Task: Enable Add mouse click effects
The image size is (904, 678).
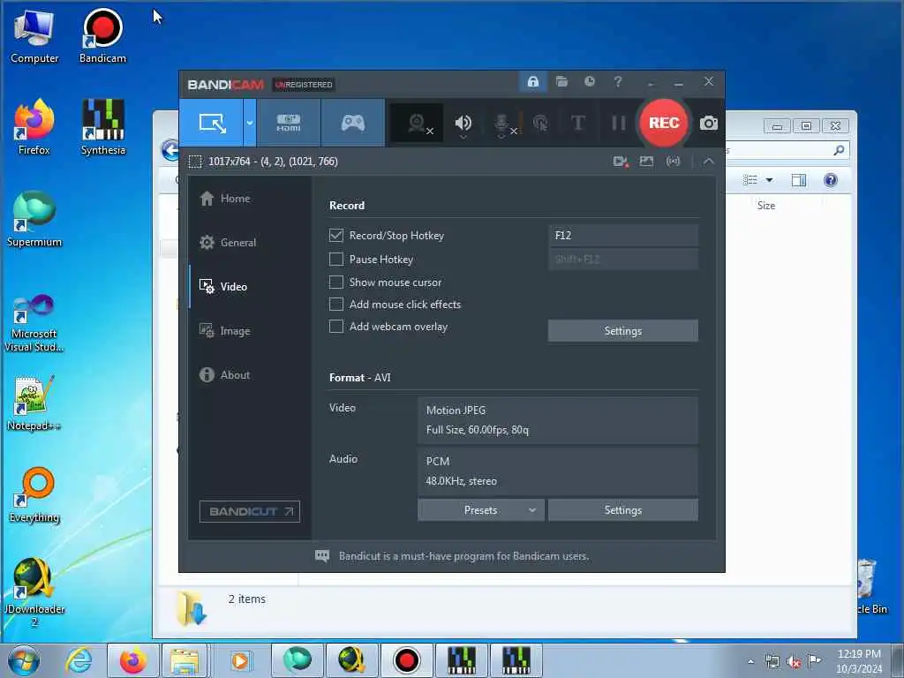Action: pyautogui.click(x=336, y=304)
